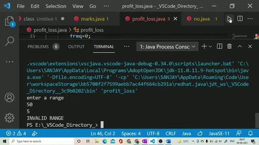Open the File menu

[21, 6]
